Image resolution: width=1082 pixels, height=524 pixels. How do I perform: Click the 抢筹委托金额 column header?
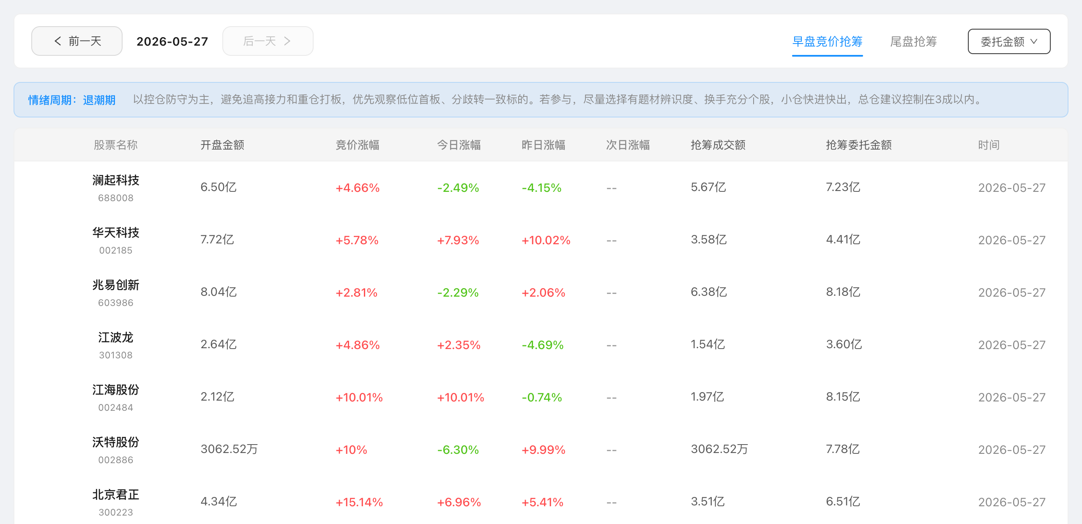tap(859, 145)
